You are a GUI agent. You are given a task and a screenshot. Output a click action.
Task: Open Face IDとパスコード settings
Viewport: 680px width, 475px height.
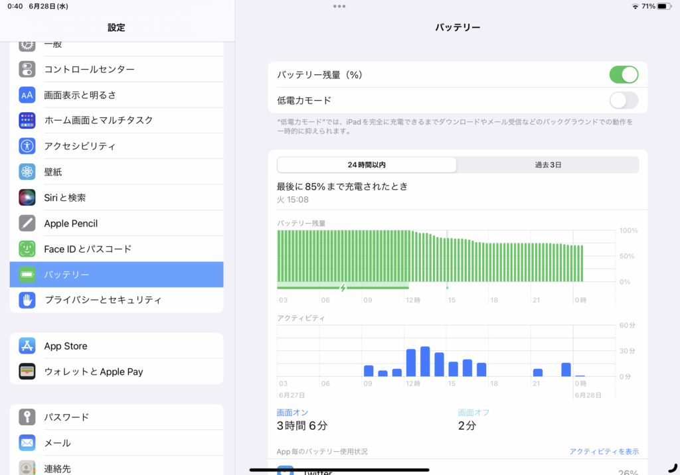tap(116, 249)
